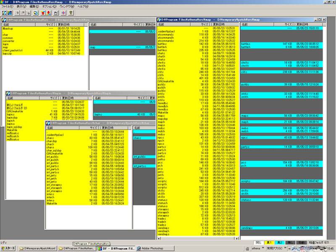Click the yellow 異1 legend swatch
This screenshot has height=252, width=336.
coord(269,243)
